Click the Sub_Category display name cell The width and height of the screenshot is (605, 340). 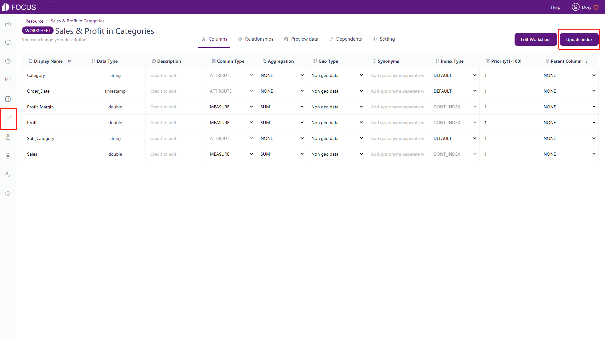click(54, 138)
